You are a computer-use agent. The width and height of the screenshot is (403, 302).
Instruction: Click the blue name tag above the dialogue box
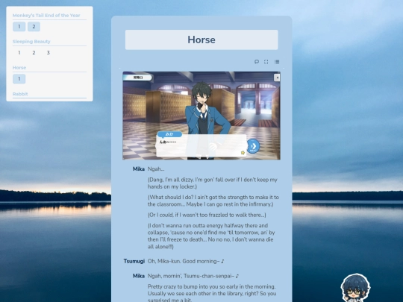tap(169, 134)
